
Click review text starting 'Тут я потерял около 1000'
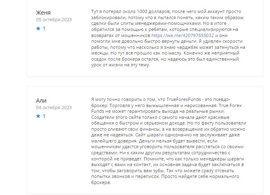[x=168, y=38]
